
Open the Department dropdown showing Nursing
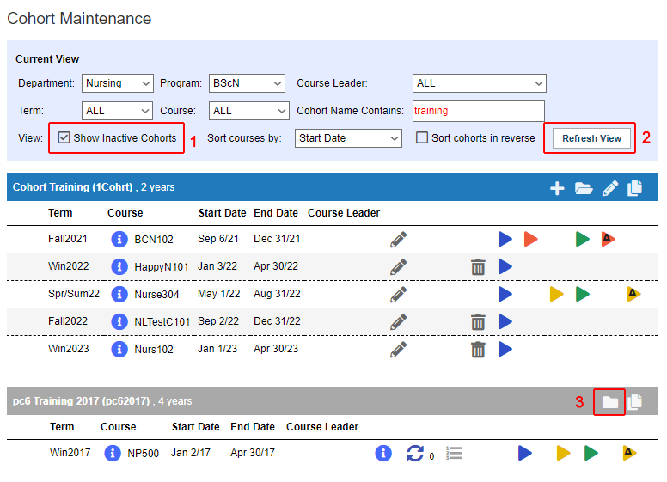click(118, 83)
